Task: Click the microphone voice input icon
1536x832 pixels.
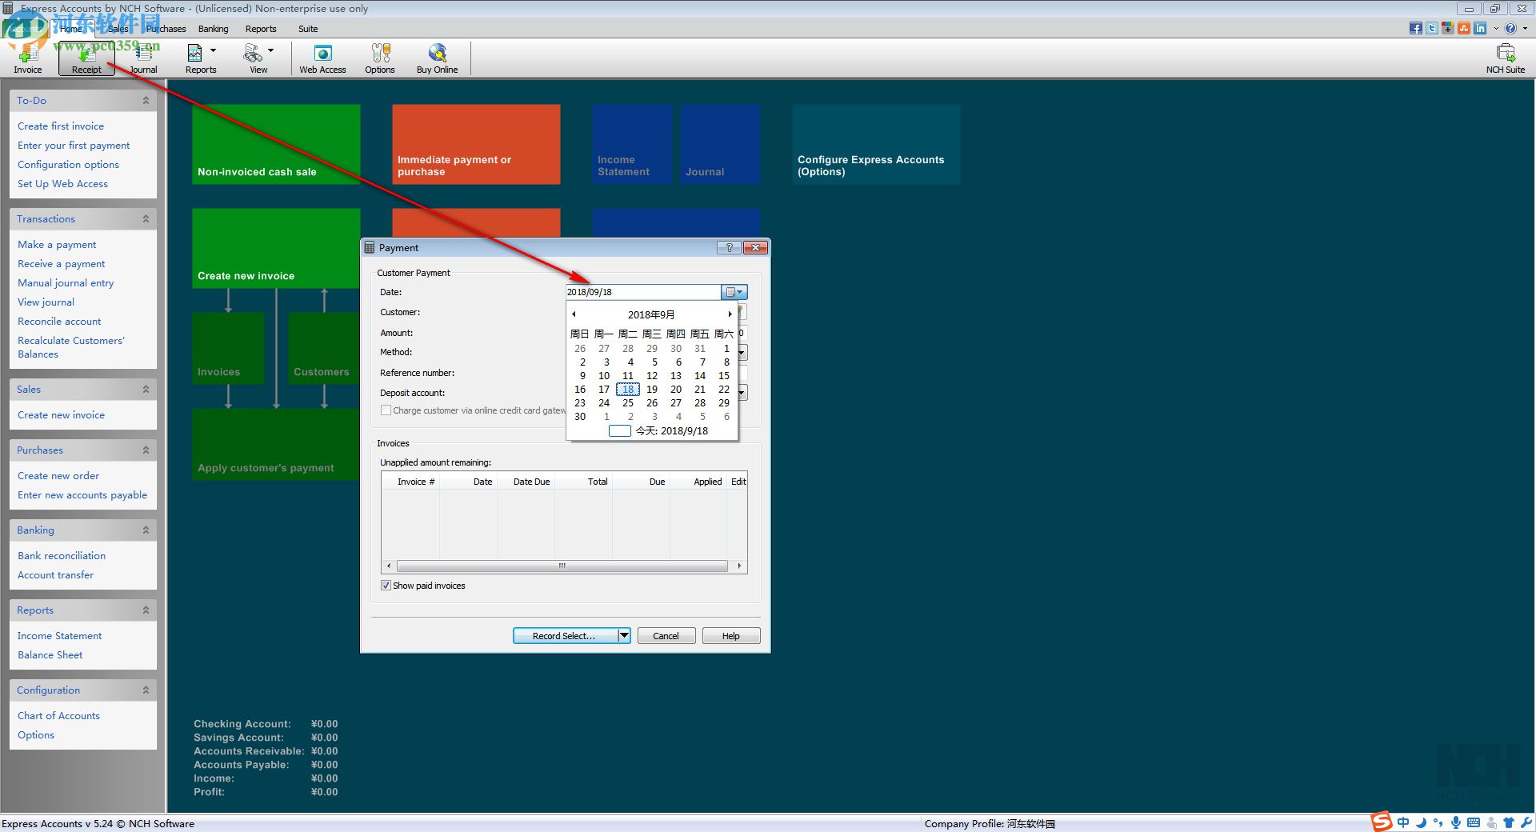Action: pyautogui.click(x=1456, y=822)
